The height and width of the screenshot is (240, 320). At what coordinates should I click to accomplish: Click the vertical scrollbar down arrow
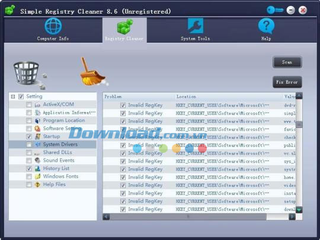pos(299,210)
